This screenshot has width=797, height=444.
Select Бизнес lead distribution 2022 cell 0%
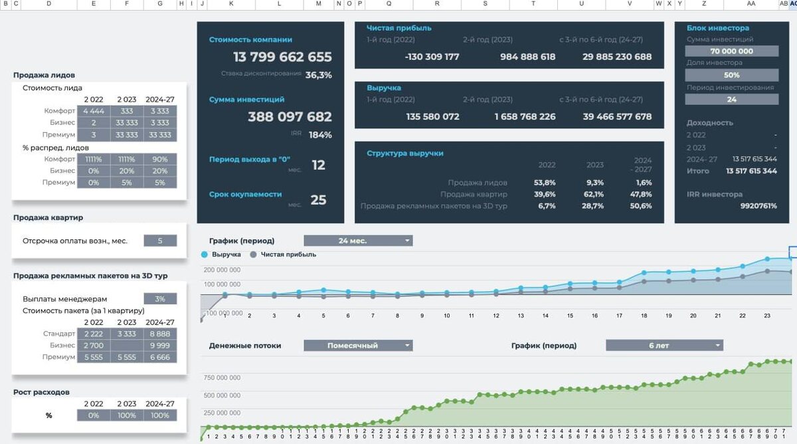click(x=94, y=171)
